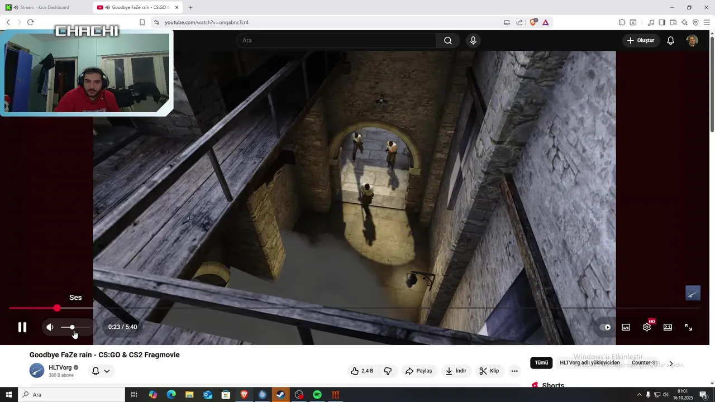This screenshot has width=715, height=402.
Task: Click the Klip clip button
Action: [489, 371]
